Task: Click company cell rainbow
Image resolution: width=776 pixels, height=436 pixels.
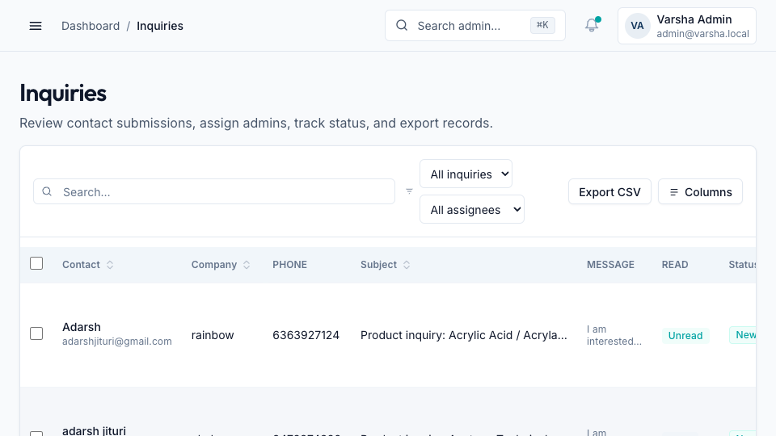Action: coord(213,335)
